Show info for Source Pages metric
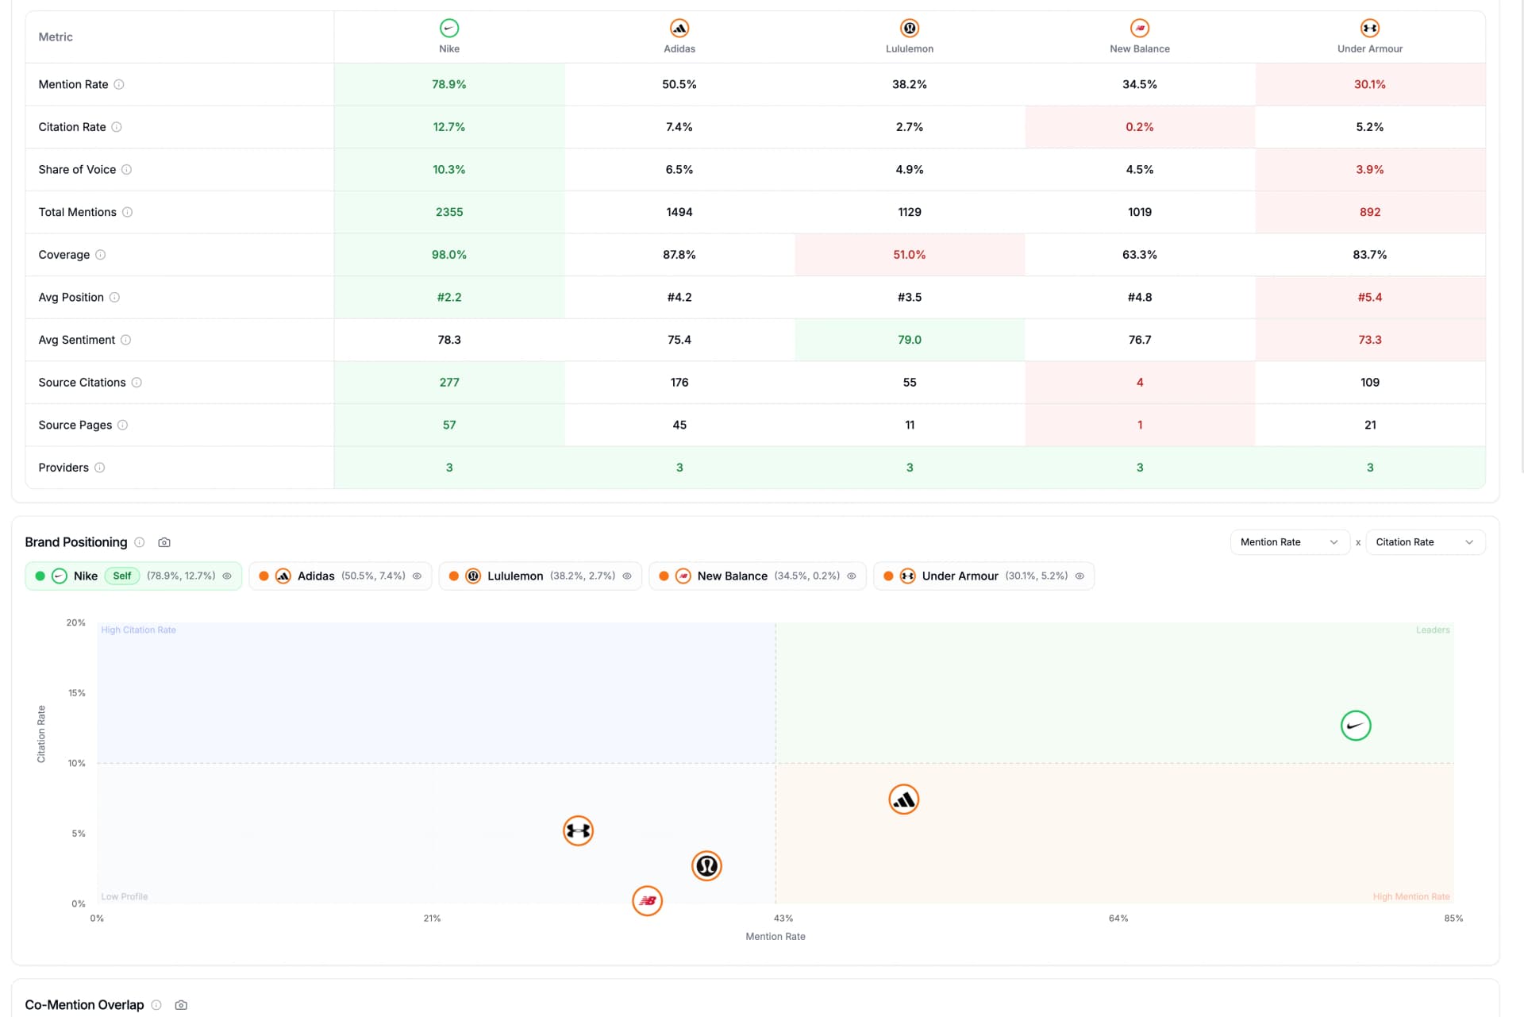This screenshot has height=1017, width=1524. click(123, 425)
